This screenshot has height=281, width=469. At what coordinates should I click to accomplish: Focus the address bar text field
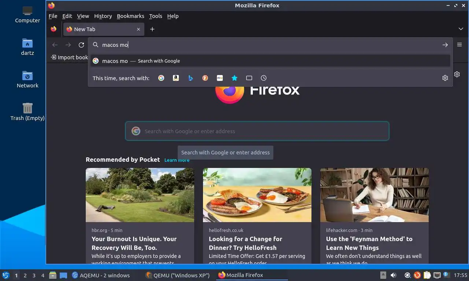(270, 45)
